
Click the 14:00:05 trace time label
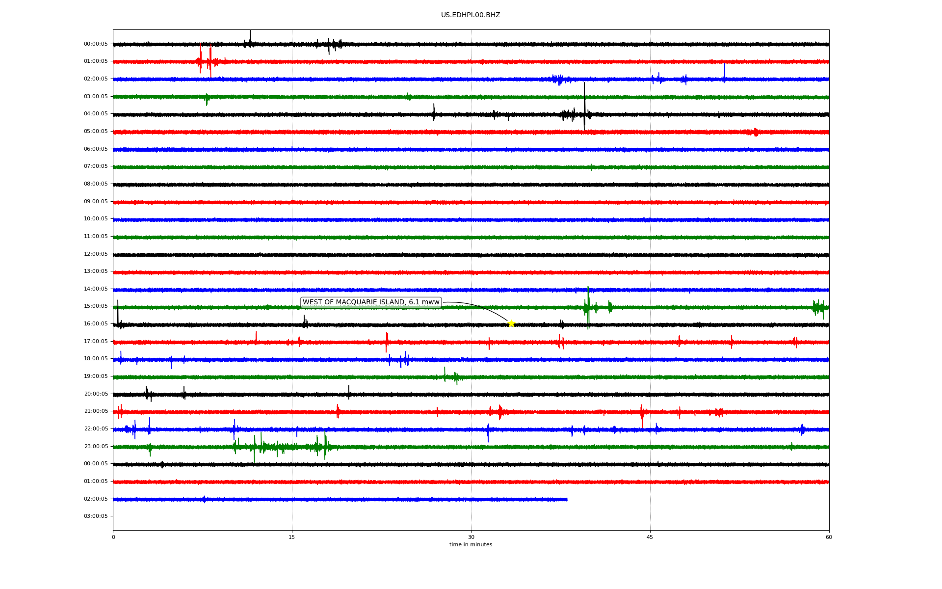pyautogui.click(x=96, y=289)
